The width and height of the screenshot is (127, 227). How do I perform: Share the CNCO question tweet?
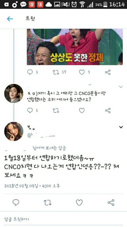108,110
